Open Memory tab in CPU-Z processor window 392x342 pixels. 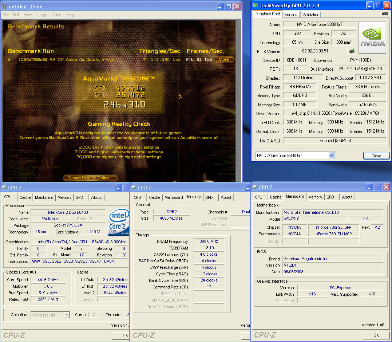tap(64, 197)
